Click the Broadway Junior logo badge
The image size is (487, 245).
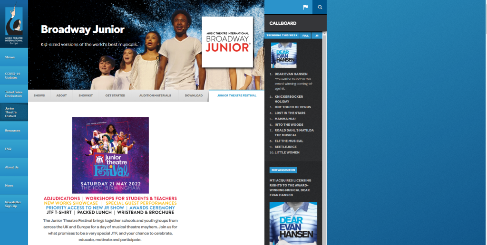click(x=227, y=42)
